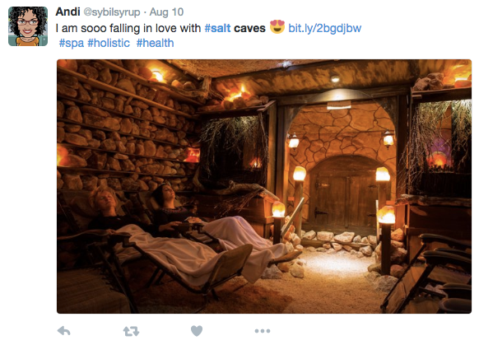Image resolution: width=479 pixels, height=345 pixels.
Task: Open the tweet via the Aug 10 timestamp
Action: [166, 12]
